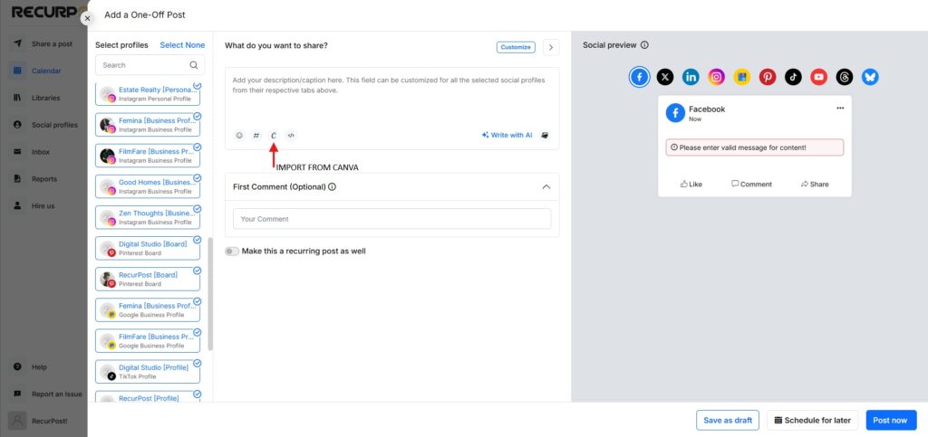
Task: Insert hashtag using the # icon
Action: [x=256, y=135]
